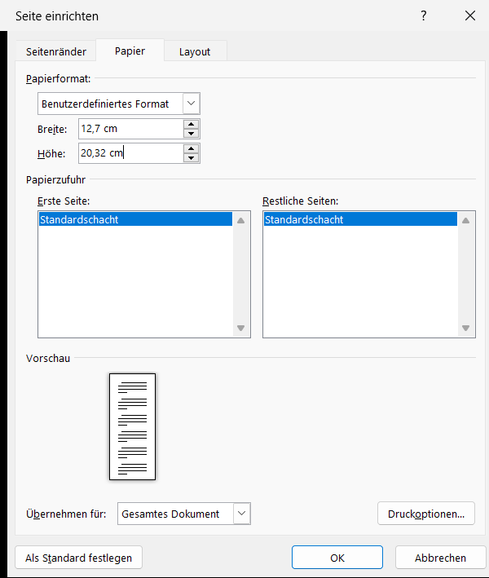This screenshot has height=578, width=489.
Task: Click Restliche Seiten list scroll up arrow
Action: coord(466,220)
